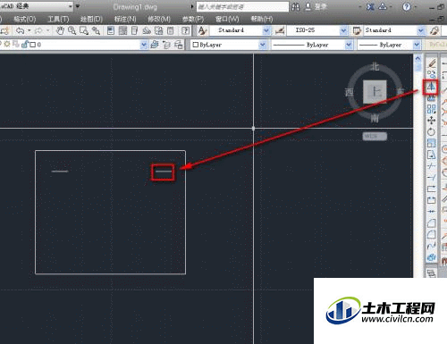Open the workspace dropdown (AutoCAD 经典)
Screen dimensions: 447x344
71,6
